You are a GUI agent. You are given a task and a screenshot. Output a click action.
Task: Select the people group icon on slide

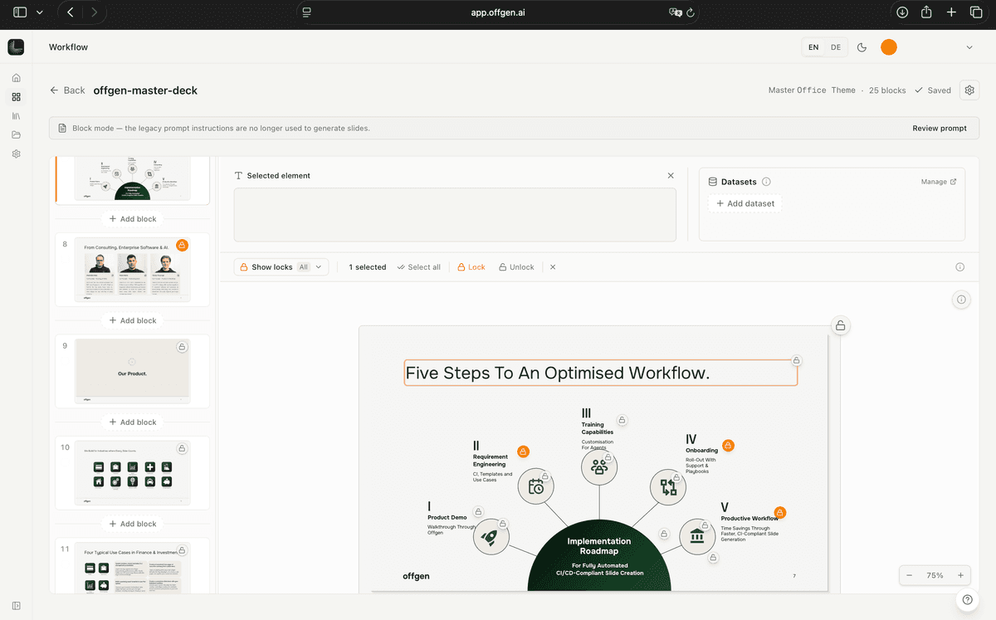point(599,467)
